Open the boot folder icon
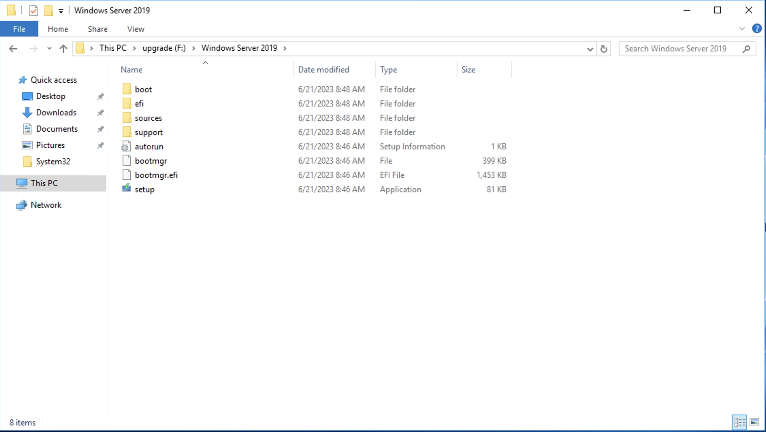766x432 pixels. click(x=127, y=89)
